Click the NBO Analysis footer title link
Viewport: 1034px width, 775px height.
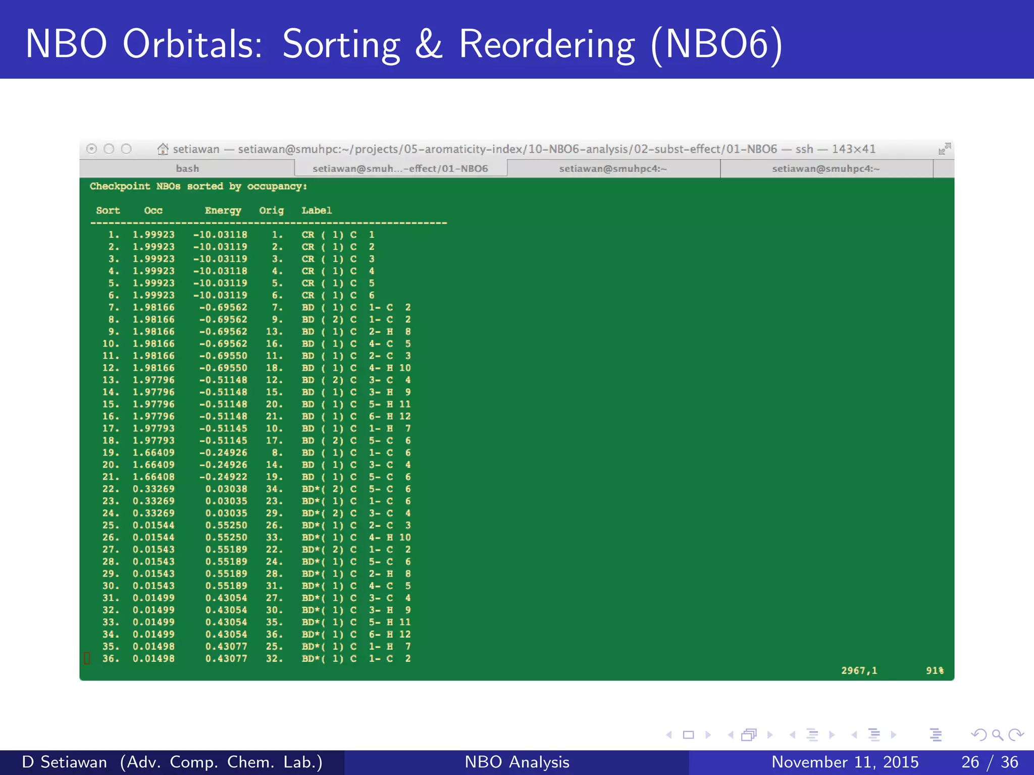[x=516, y=762]
